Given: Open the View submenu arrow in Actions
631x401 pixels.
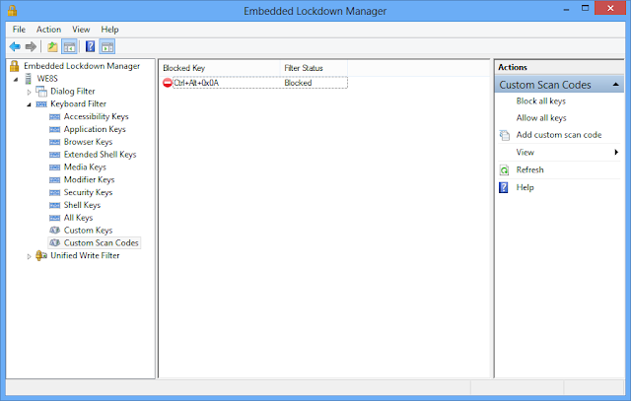Looking at the screenshot, I should click(616, 152).
